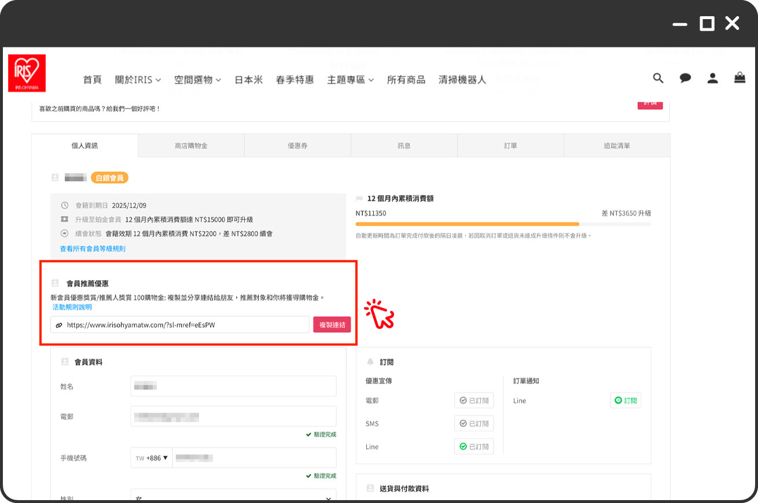Click the clock icon beside 會籍到期日
Image resolution: width=758 pixels, height=503 pixels.
pyautogui.click(x=65, y=205)
